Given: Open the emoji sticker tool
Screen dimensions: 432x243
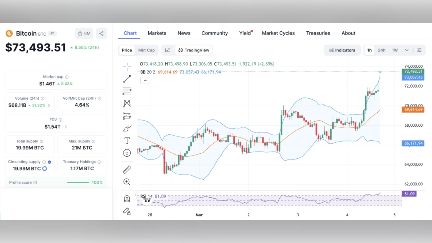Looking at the screenshot, I should coord(127,153).
